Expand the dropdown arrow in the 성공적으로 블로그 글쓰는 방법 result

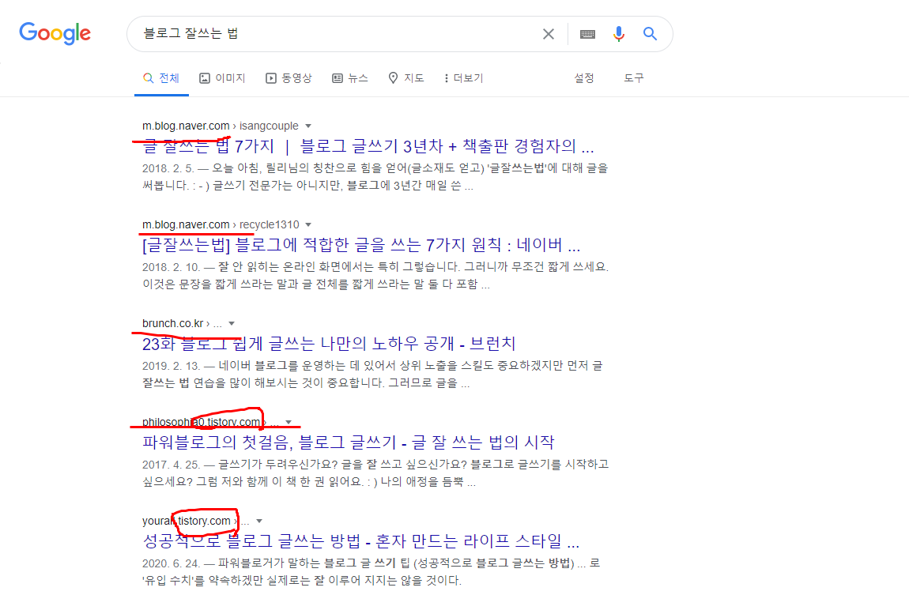(x=259, y=522)
